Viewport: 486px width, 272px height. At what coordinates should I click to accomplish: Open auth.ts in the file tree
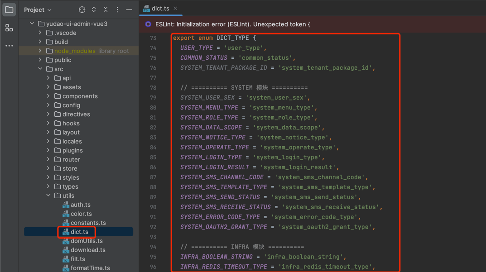[x=80, y=205]
